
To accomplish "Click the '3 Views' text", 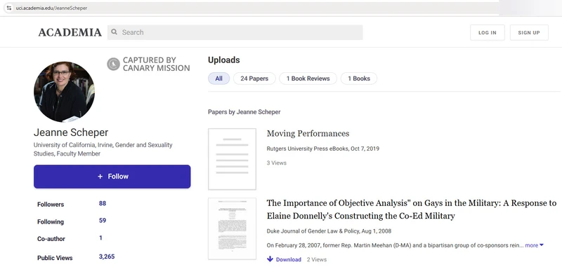I will click(x=277, y=163).
